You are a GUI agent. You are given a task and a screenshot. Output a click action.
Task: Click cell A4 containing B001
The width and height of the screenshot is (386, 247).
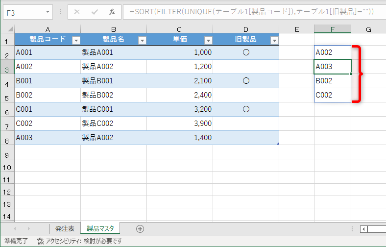(48, 81)
